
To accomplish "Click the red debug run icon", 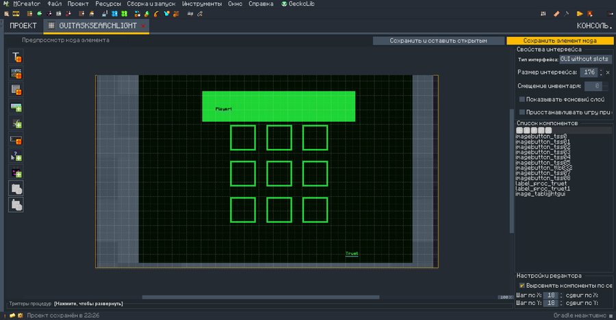I will 590,14.
